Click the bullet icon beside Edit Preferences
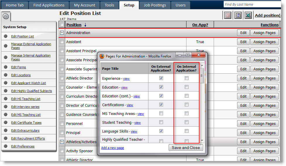Image resolution: width=286 pixels, height=166 pixels. [6, 146]
